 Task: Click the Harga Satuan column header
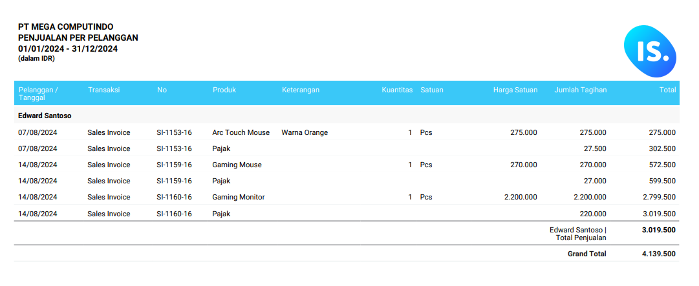[x=515, y=90]
